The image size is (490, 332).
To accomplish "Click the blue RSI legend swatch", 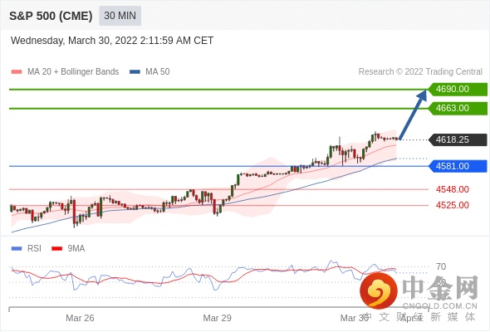I will tap(17, 249).
